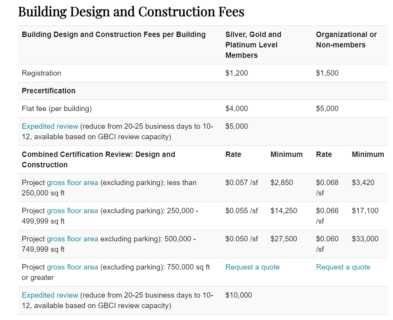Click the Building Design and Construction Fees heading
Viewport: 393px width, 320px height.
[131, 12]
